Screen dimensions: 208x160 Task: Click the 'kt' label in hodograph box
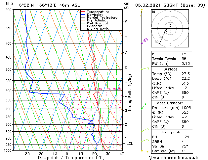154,12
